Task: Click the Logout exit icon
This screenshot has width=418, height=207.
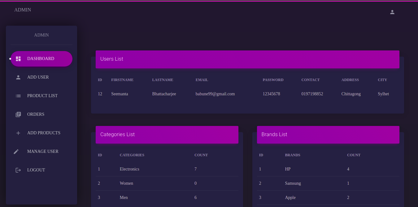Action: [x=18, y=170]
